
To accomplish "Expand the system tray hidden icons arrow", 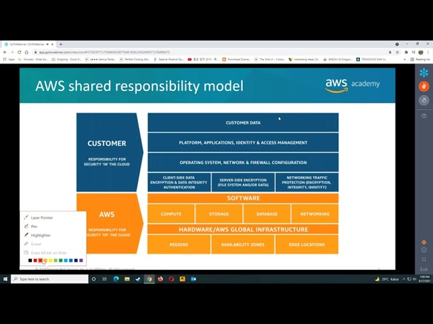I will 404,279.
